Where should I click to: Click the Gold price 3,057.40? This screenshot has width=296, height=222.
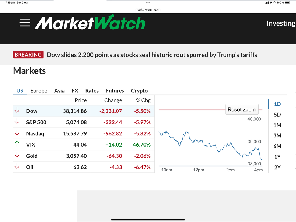pyautogui.click(x=76, y=156)
